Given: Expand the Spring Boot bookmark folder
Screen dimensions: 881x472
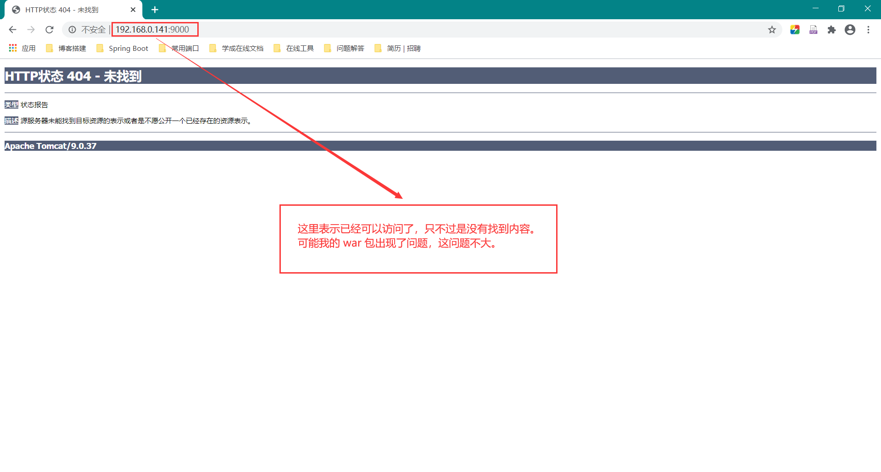Looking at the screenshot, I should click(x=123, y=48).
